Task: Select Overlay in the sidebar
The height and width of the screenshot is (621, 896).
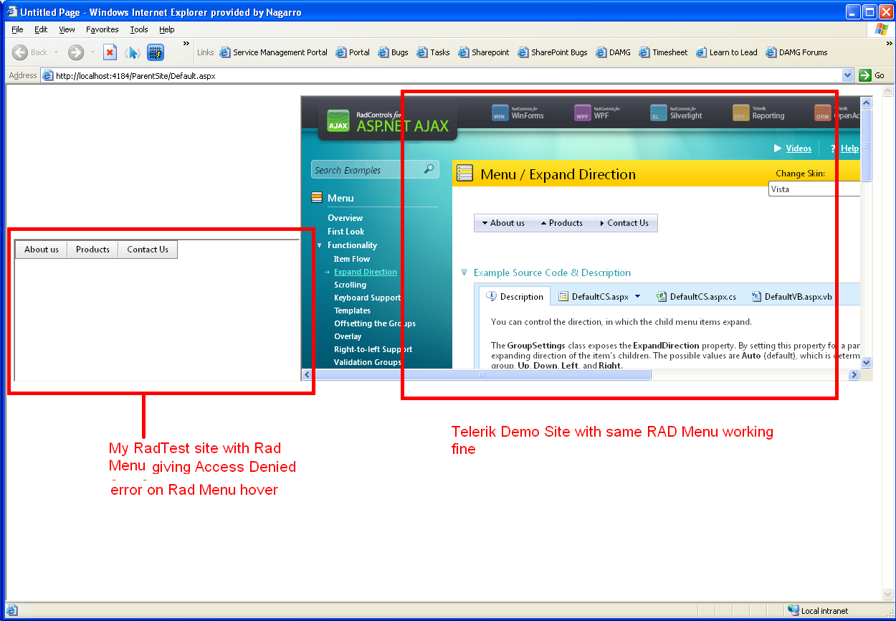Action: pos(348,336)
